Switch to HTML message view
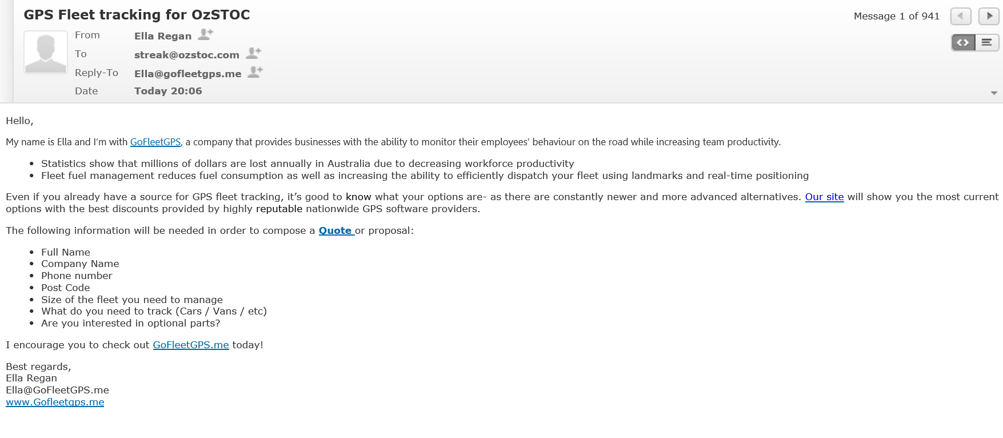 coord(963,43)
